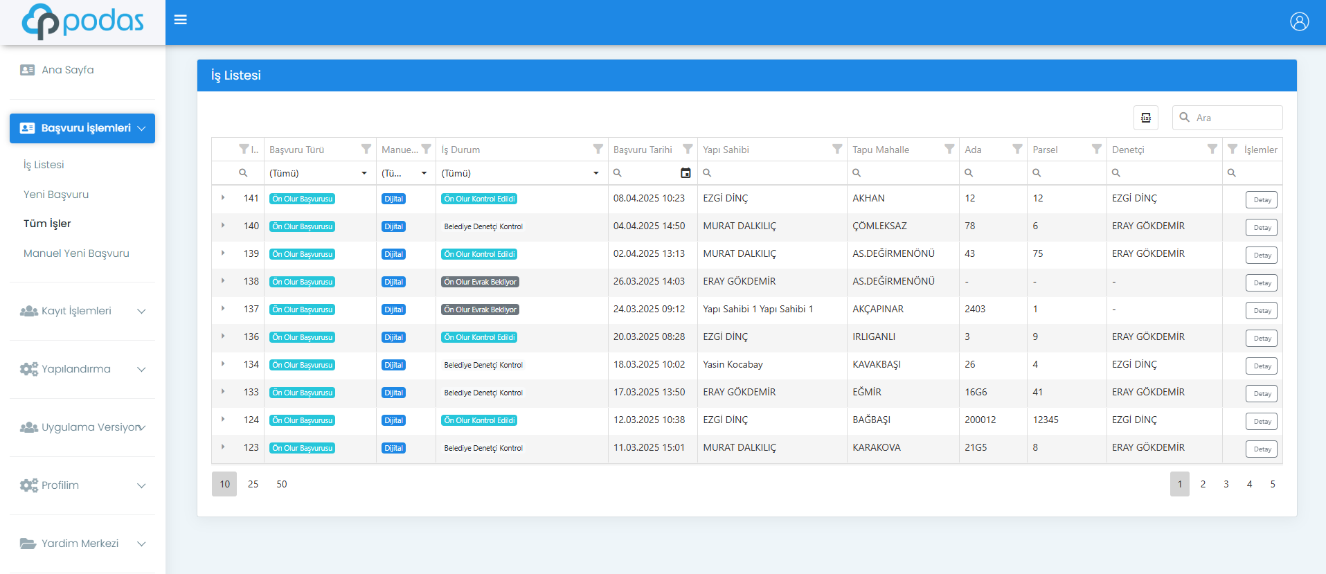This screenshot has width=1326, height=574.
Task: Click the export to Excel icon
Action: tap(1145, 118)
